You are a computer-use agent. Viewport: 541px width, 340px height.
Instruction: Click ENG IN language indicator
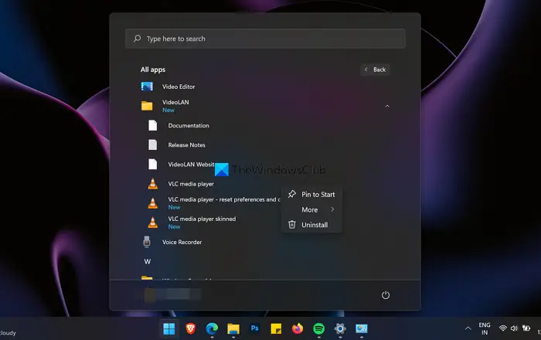pyautogui.click(x=485, y=328)
